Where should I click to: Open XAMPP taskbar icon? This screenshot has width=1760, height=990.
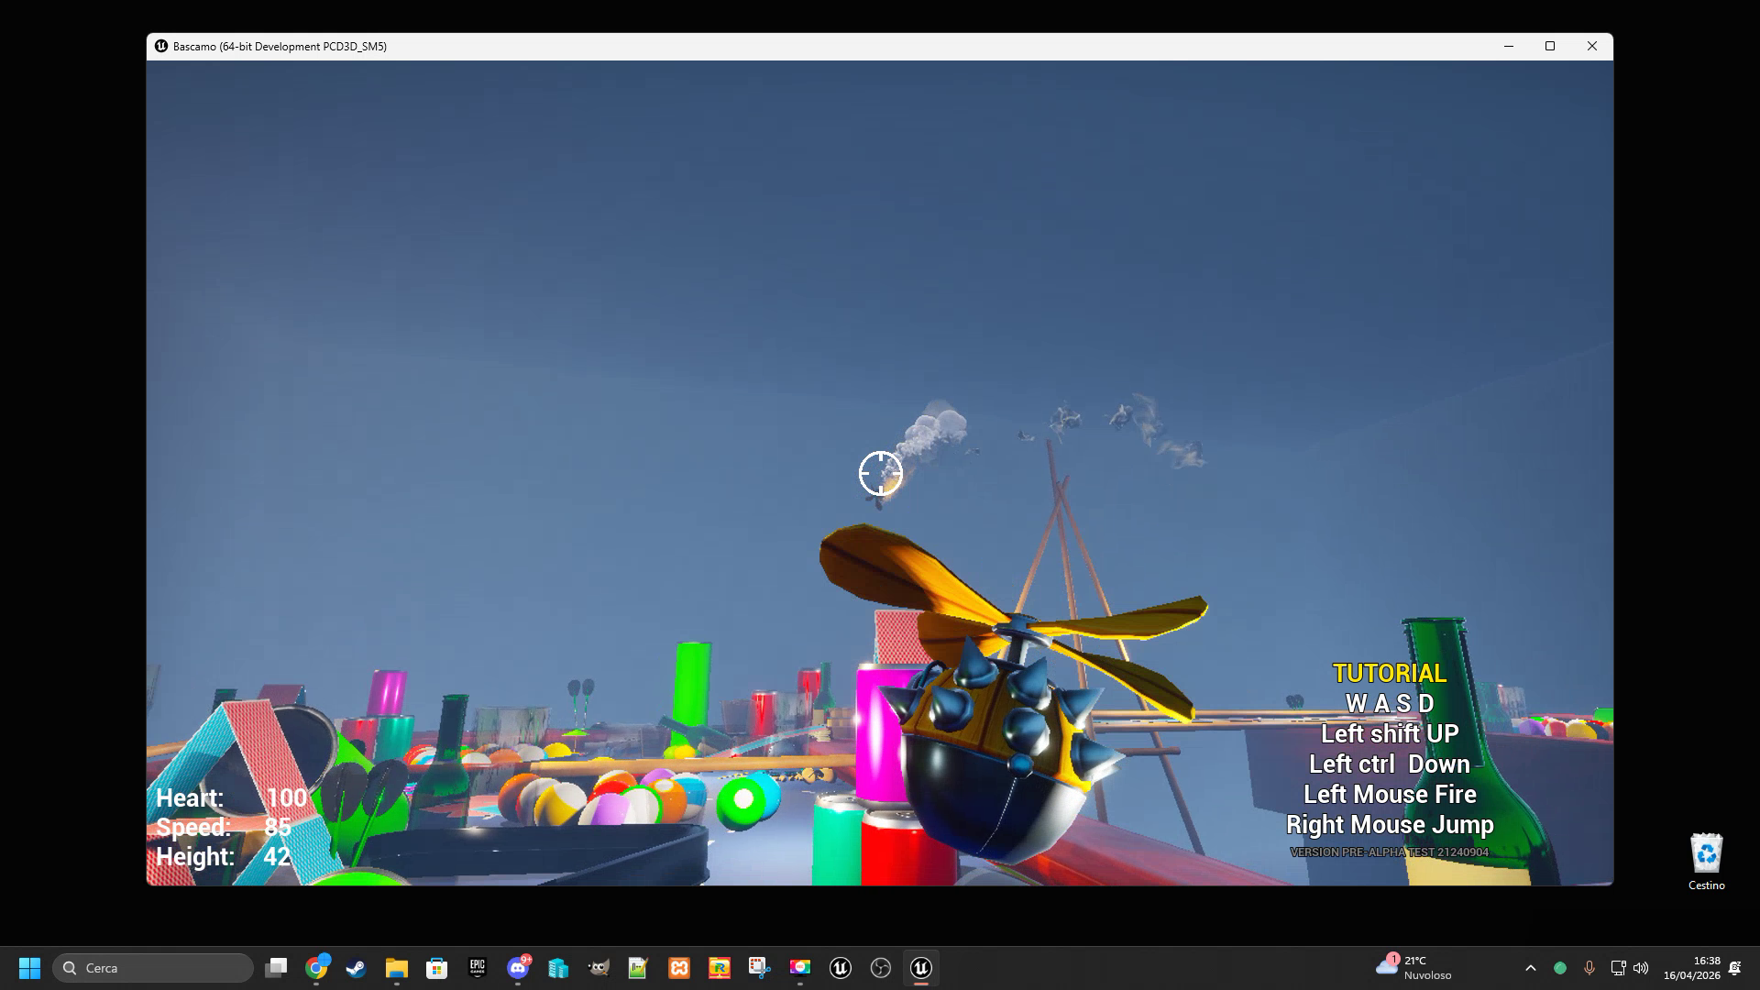[x=678, y=968]
